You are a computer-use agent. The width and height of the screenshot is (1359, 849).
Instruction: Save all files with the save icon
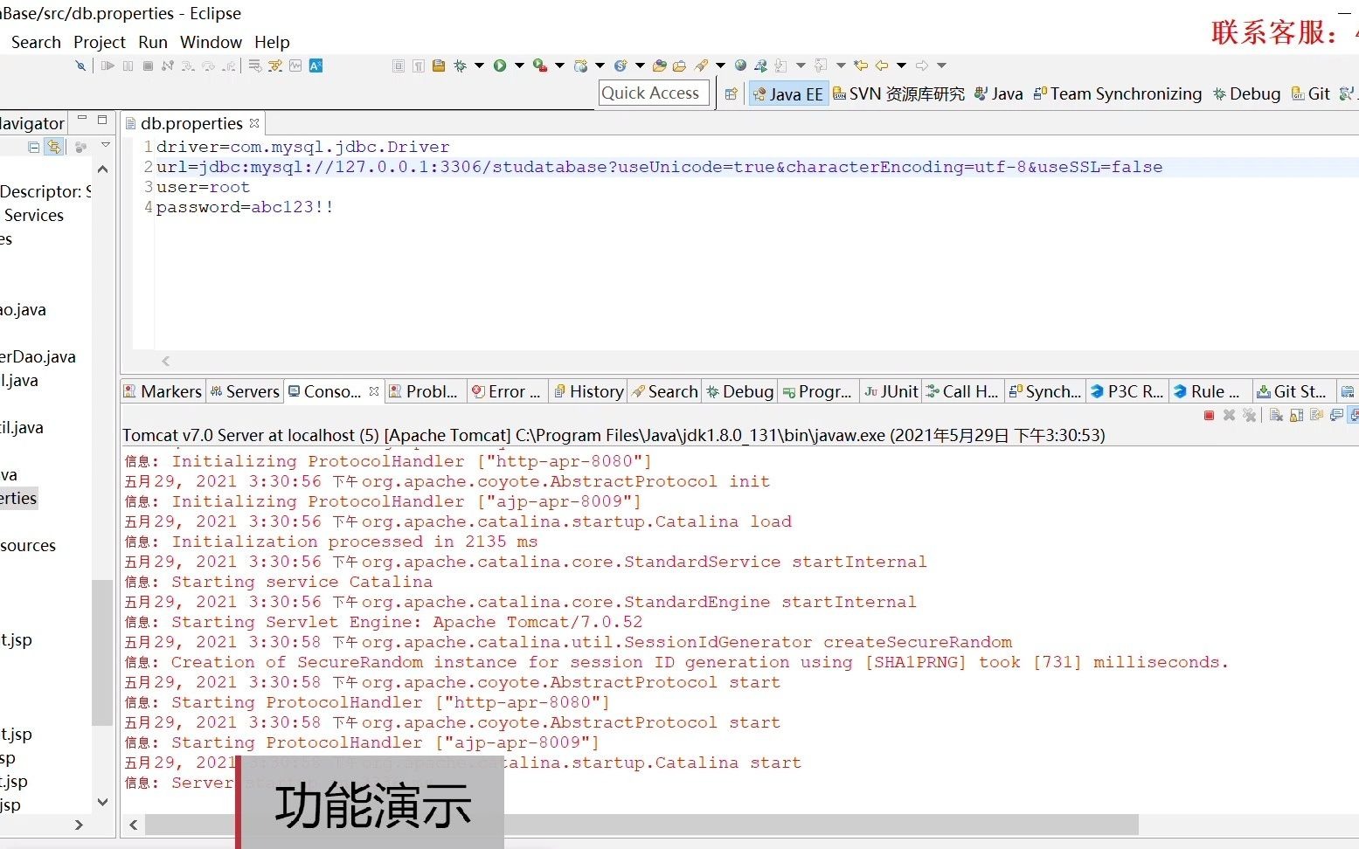pyautogui.click(x=440, y=66)
